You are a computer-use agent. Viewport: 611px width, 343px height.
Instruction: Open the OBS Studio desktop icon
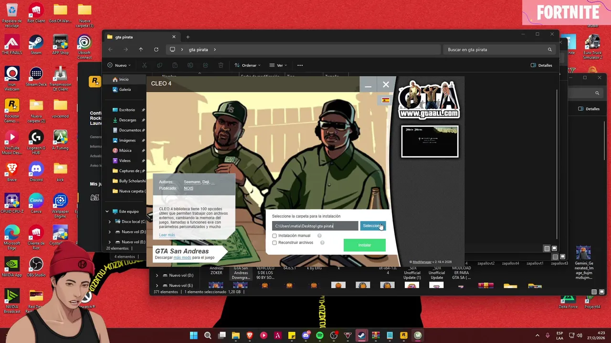36,267
